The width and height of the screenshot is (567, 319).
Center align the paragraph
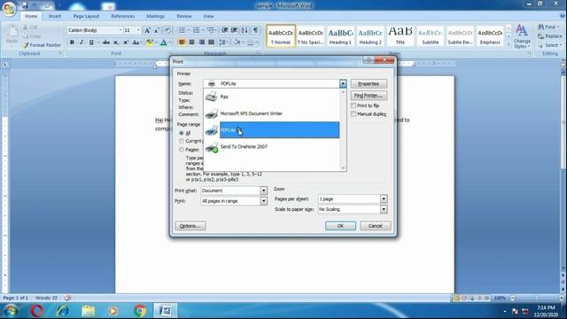[x=191, y=43]
